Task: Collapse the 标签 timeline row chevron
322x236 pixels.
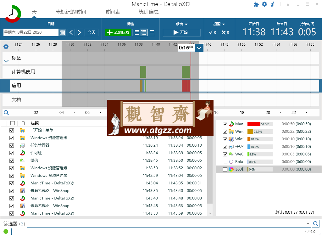Action: (x=6, y=61)
